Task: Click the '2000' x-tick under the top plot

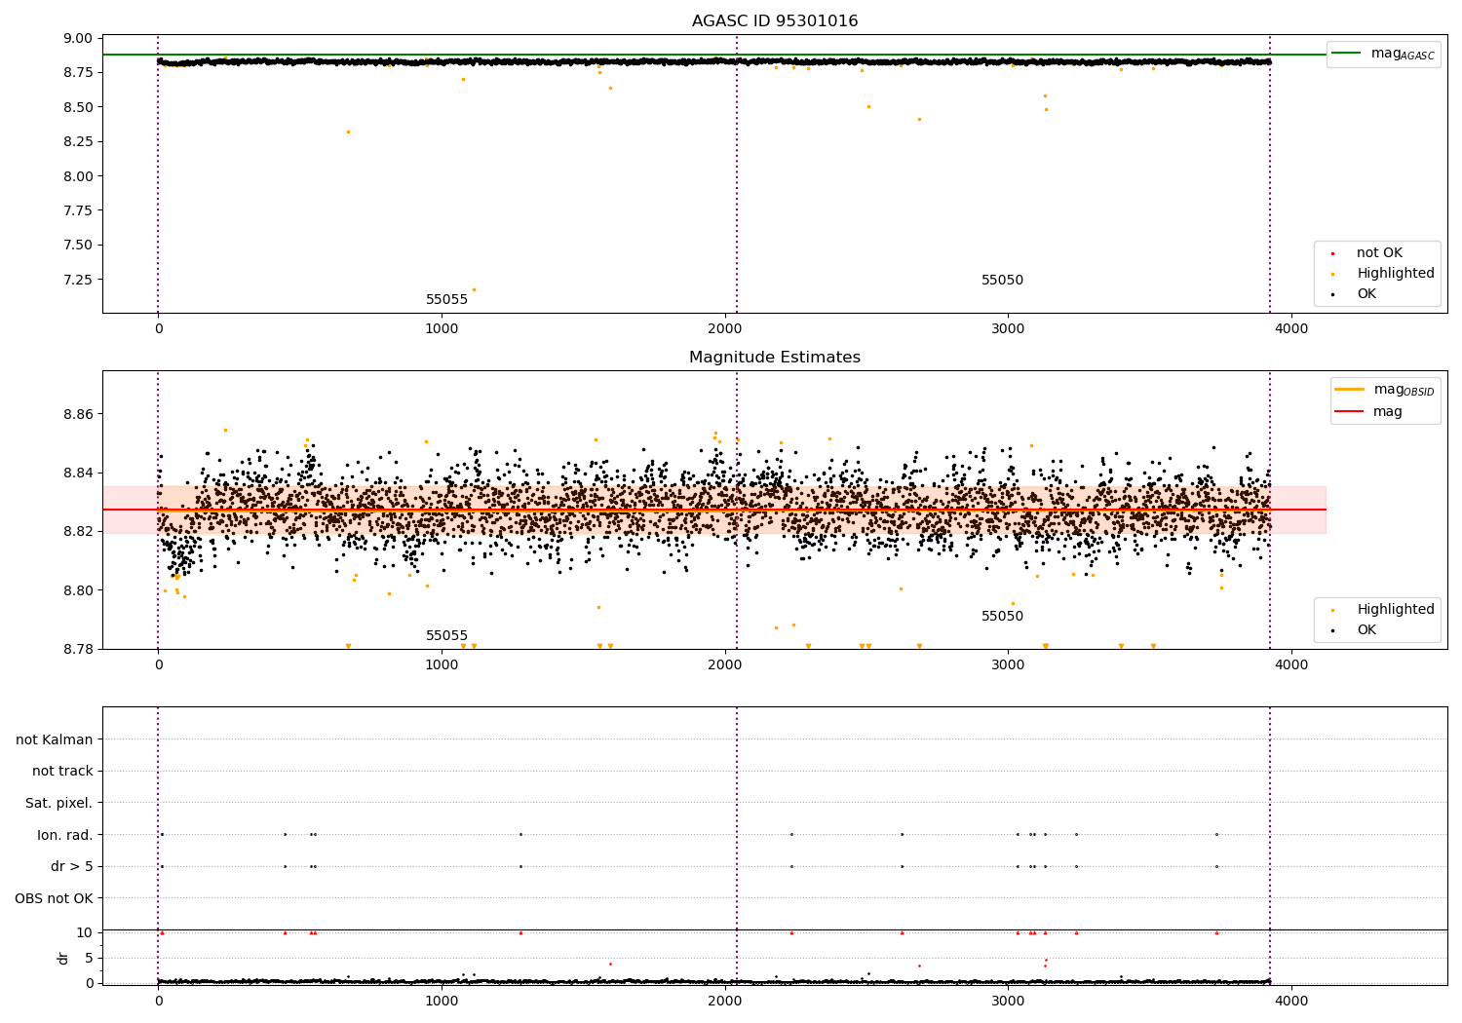Action: [x=725, y=329]
